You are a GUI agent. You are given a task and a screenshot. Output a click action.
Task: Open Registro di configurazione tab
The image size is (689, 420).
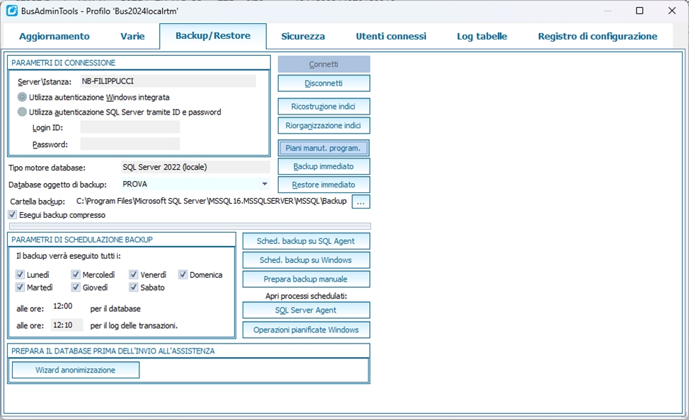point(598,37)
